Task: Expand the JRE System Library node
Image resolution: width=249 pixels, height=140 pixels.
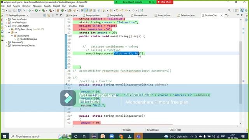Action: [x=9, y=29]
